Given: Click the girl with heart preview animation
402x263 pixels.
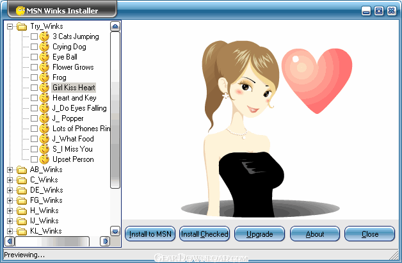Looking at the screenshot, I should 266,128.
